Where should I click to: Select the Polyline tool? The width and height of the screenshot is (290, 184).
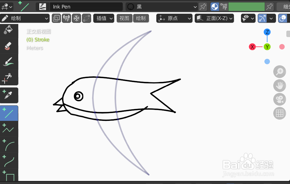coord(9,129)
